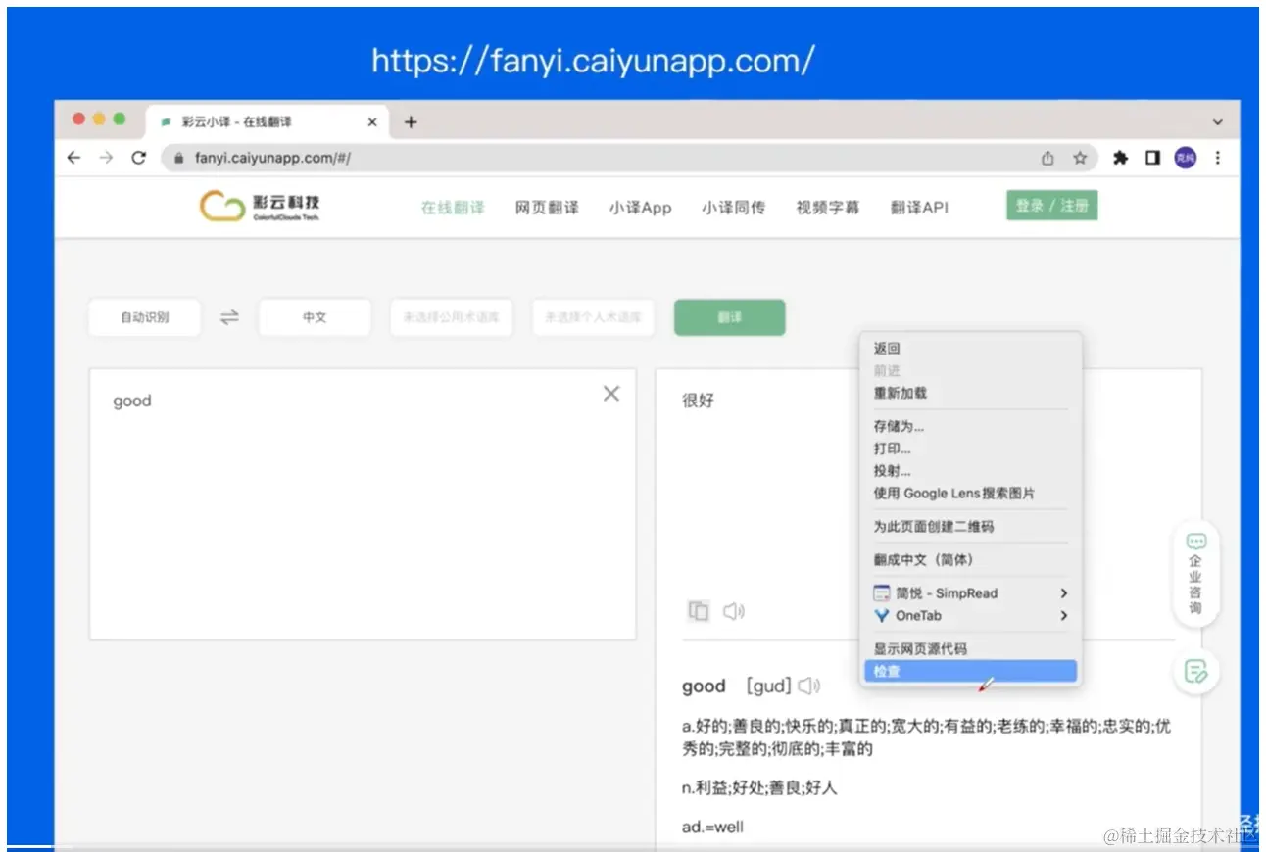Open the 小译同传 nav item
Screen dimensions: 1266x852
(733, 208)
